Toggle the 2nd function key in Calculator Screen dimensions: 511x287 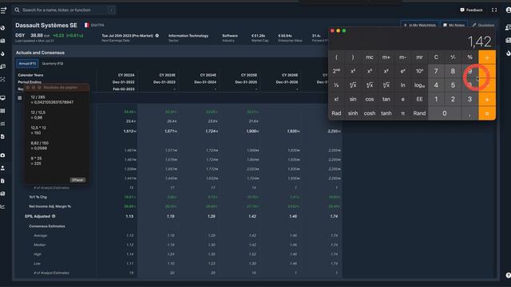pos(336,71)
